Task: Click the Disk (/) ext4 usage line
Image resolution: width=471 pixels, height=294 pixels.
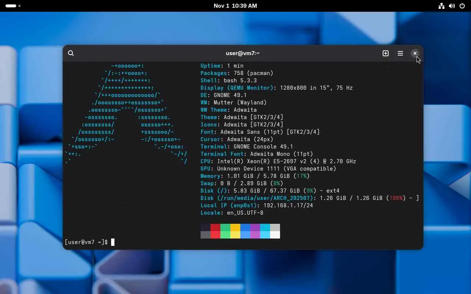Action: coord(270,191)
